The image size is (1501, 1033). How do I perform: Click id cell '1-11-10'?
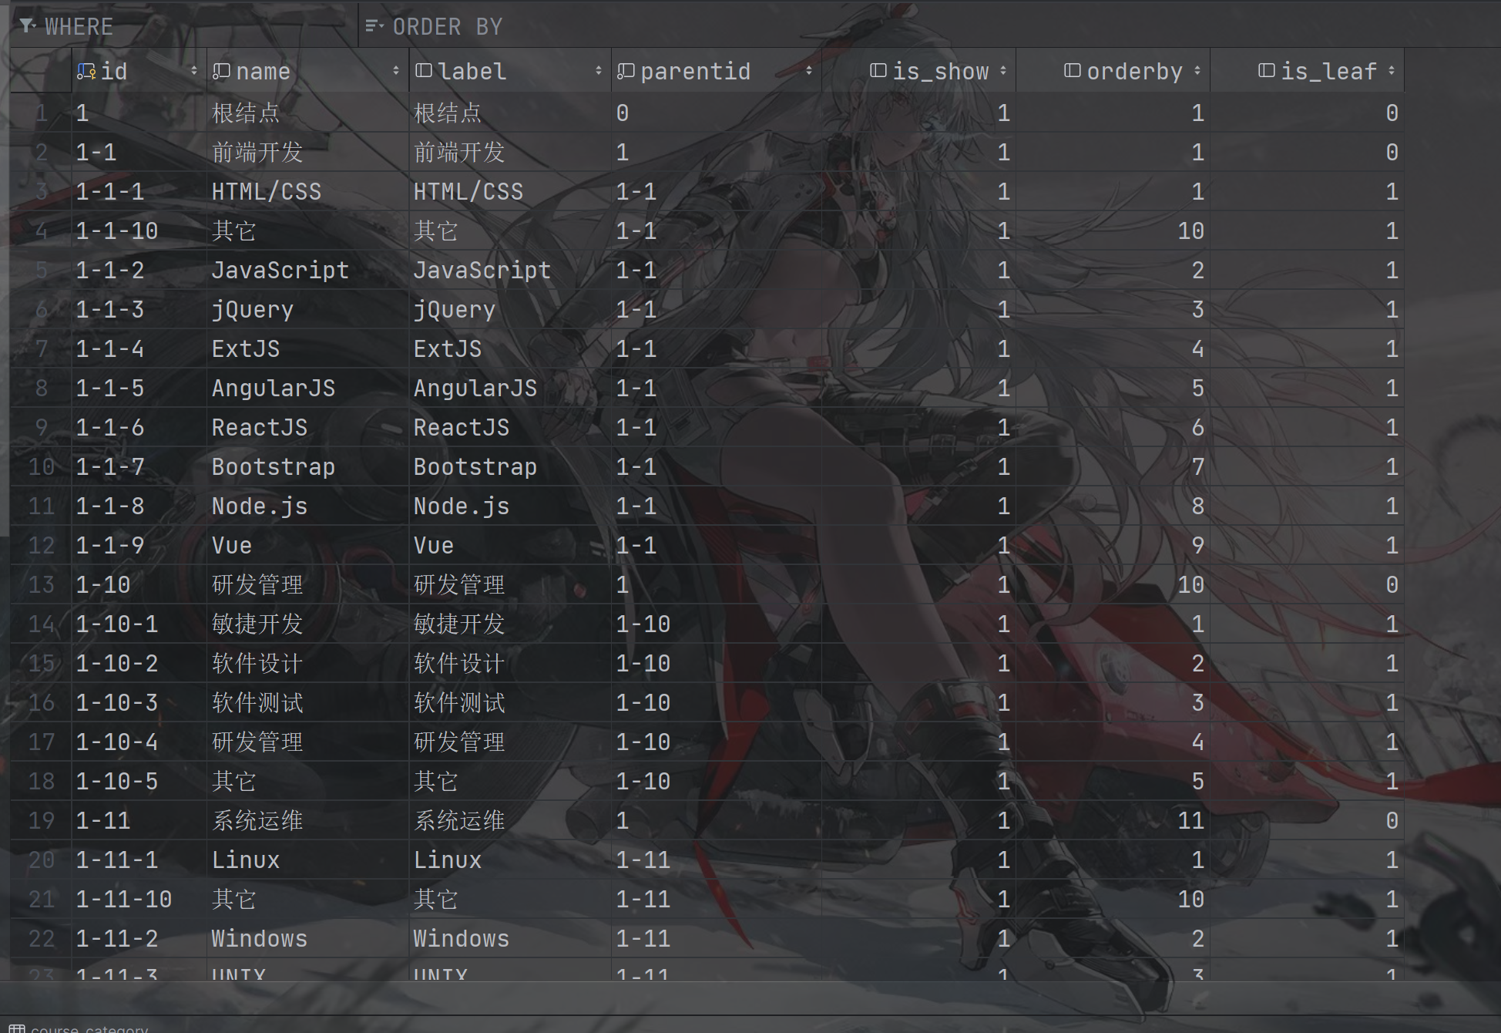(139, 900)
